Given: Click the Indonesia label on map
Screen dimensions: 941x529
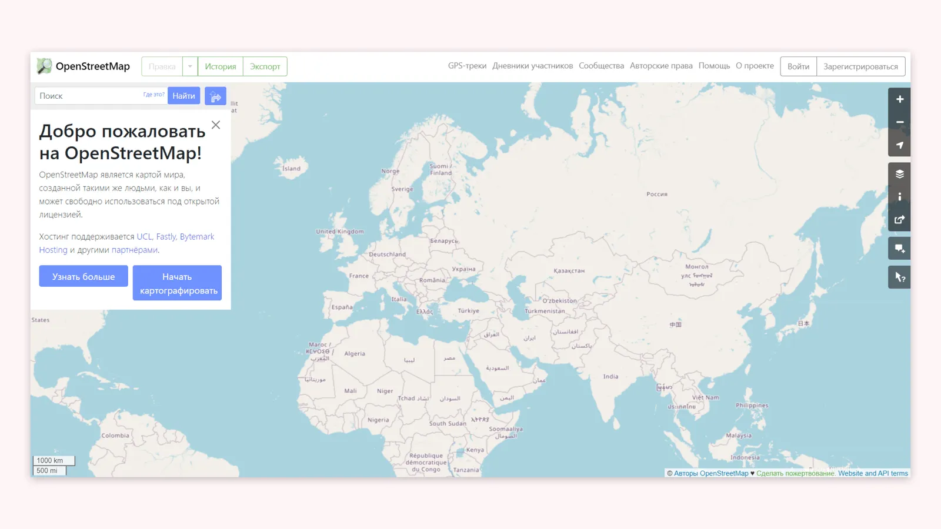Looking at the screenshot, I should tap(745, 457).
